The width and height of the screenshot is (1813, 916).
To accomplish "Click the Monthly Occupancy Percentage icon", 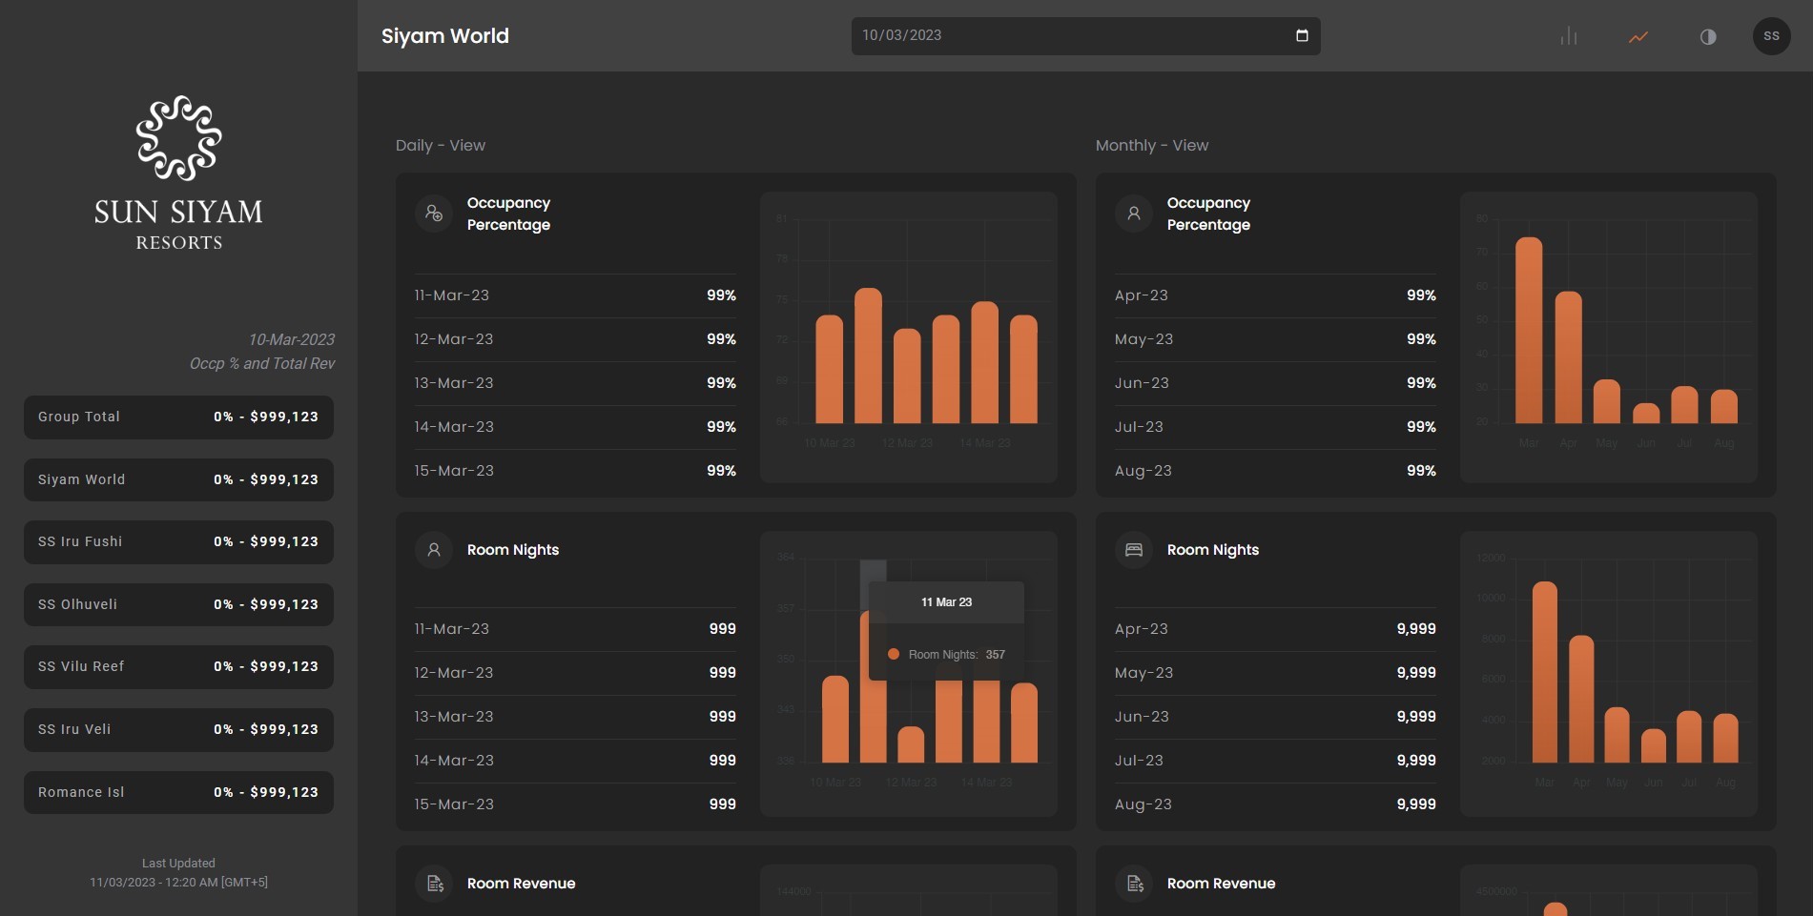I will [1134, 214].
